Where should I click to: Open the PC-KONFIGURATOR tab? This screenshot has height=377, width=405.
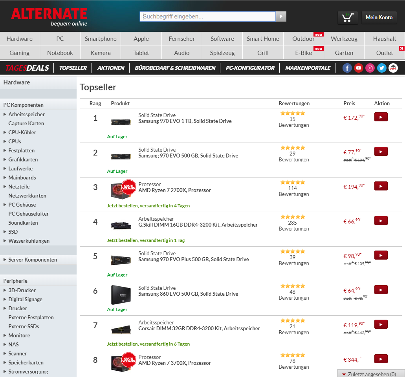(x=250, y=68)
